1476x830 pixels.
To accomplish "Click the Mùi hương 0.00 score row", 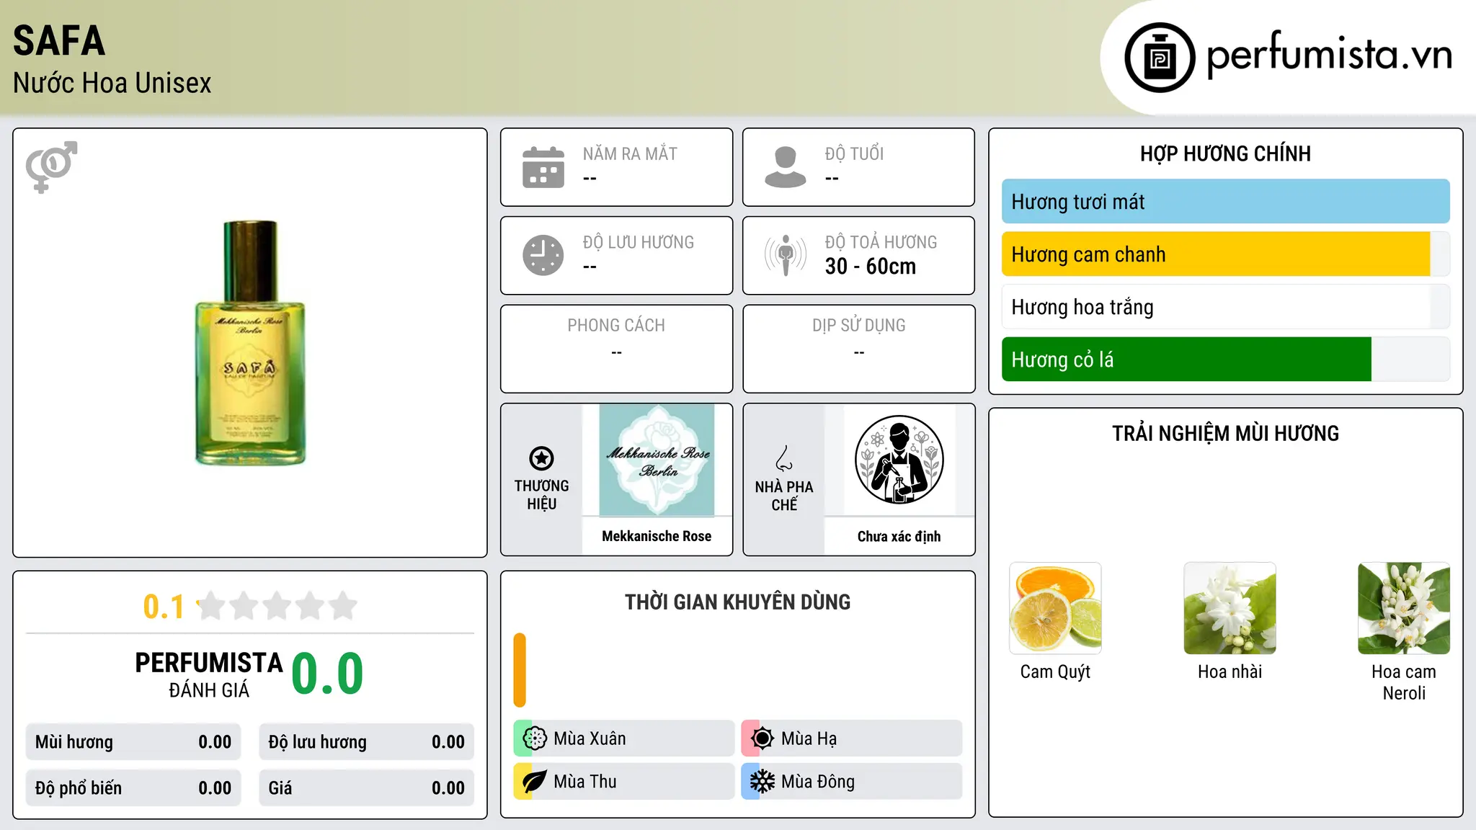I will tap(133, 742).
